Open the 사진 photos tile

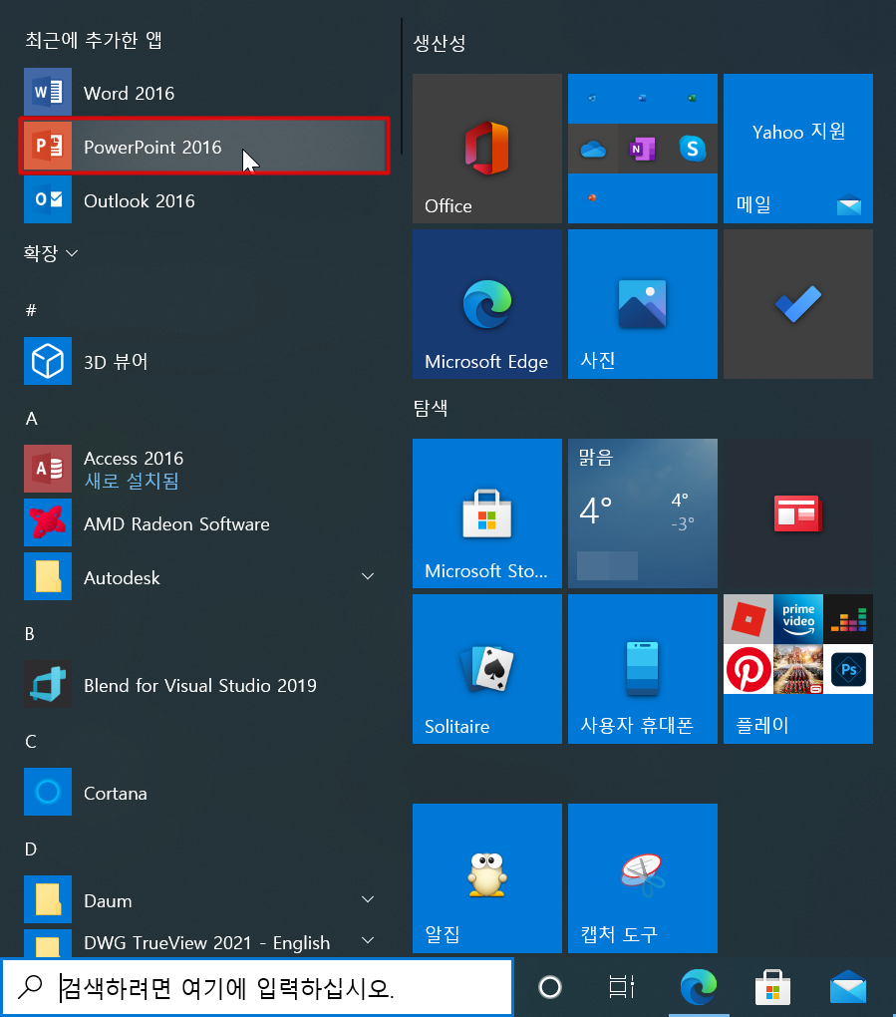tap(643, 304)
